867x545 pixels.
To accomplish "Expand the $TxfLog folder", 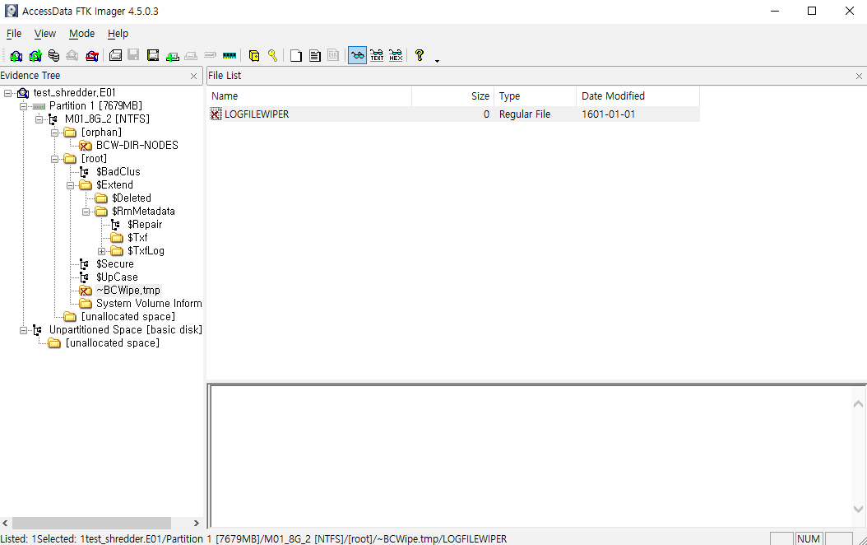I will (x=101, y=251).
